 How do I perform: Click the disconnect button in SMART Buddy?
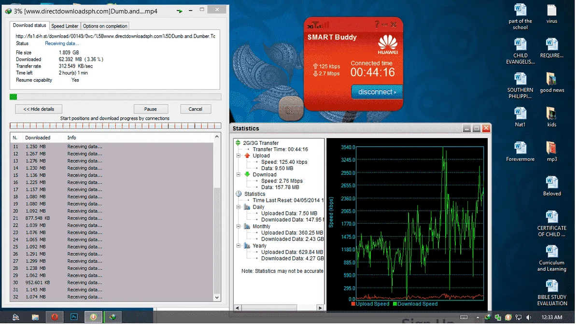coord(376,92)
